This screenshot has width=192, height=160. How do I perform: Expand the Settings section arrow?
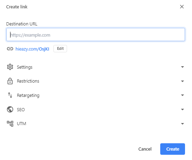click(x=183, y=67)
